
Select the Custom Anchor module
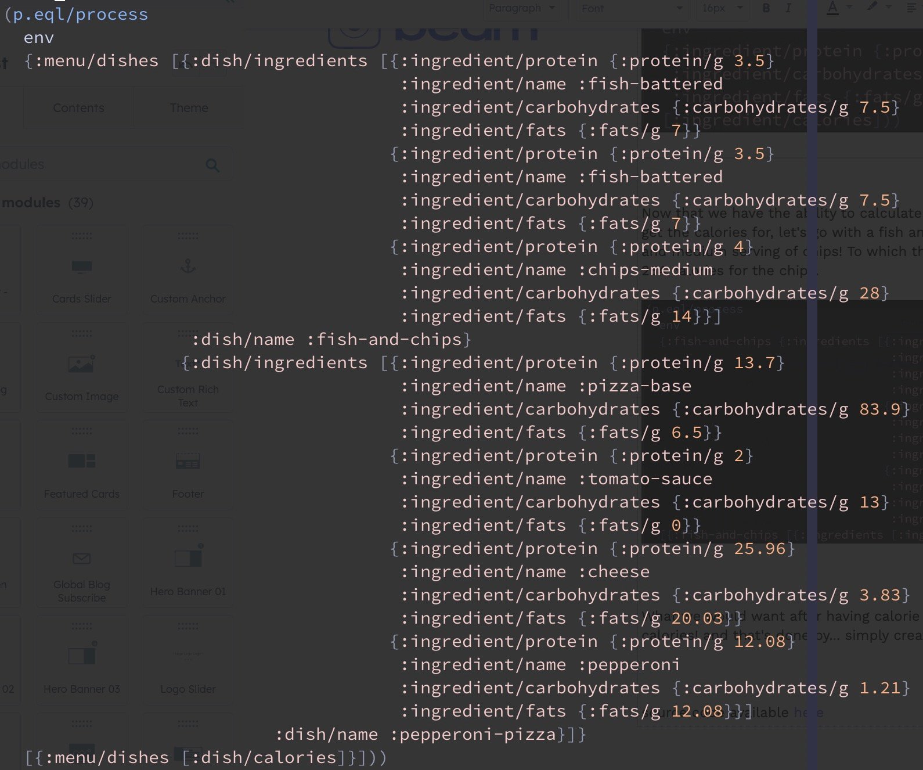(188, 270)
